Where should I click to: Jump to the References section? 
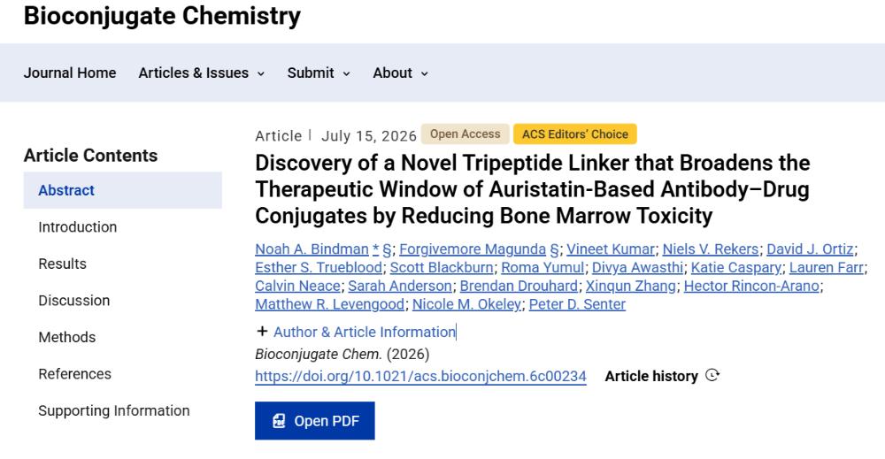coord(74,374)
